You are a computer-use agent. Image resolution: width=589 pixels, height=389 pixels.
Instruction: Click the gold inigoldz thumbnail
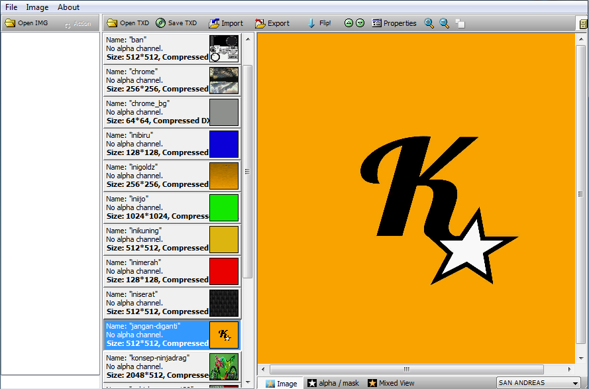pos(224,176)
